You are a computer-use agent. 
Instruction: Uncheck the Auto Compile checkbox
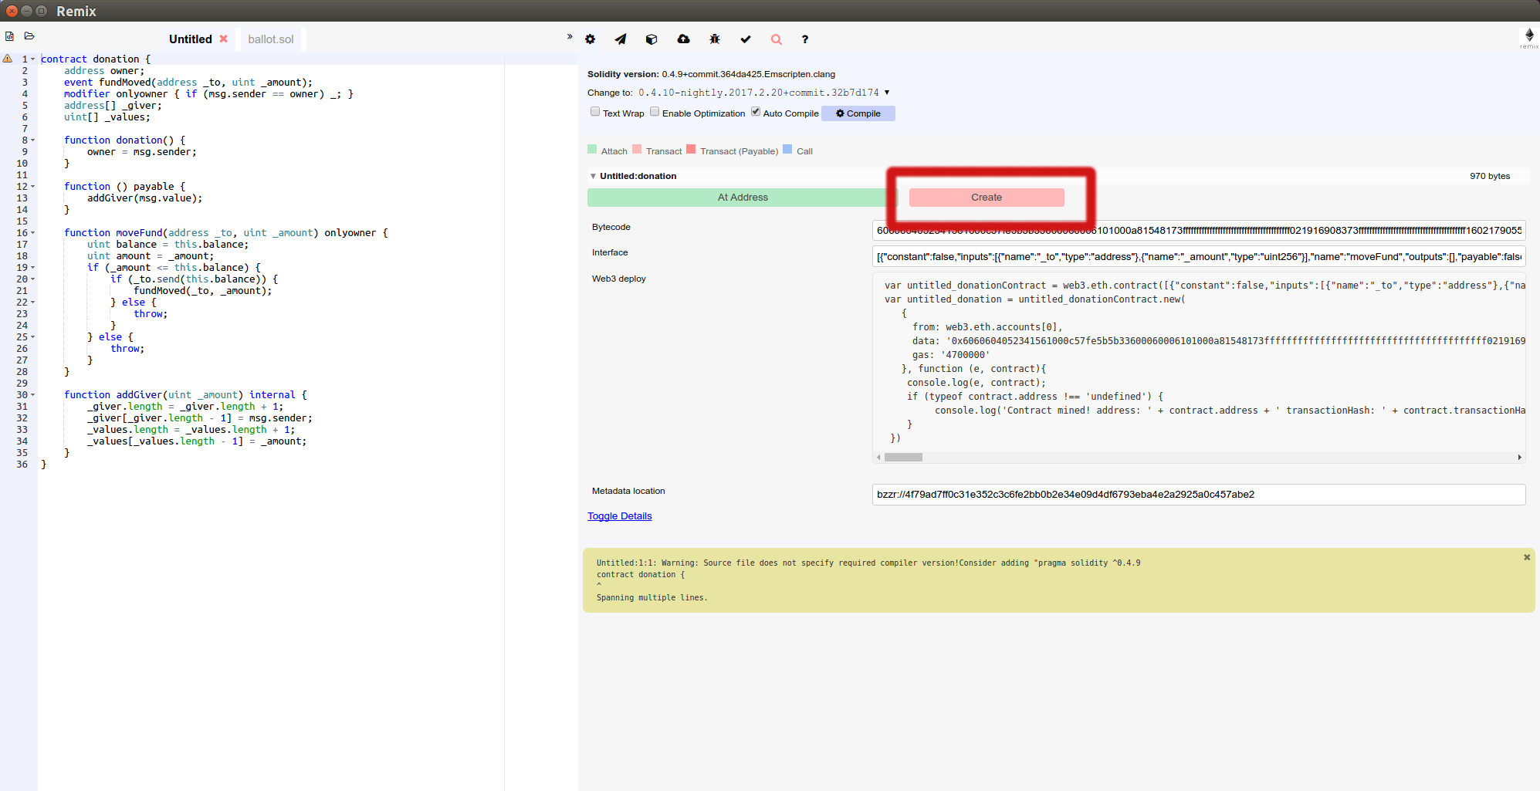(x=756, y=112)
